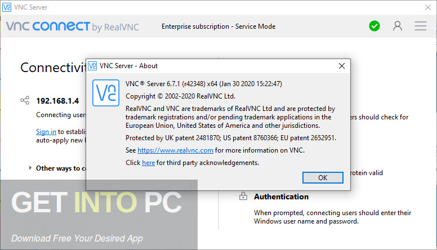Open the user account profile icon

tap(398, 26)
